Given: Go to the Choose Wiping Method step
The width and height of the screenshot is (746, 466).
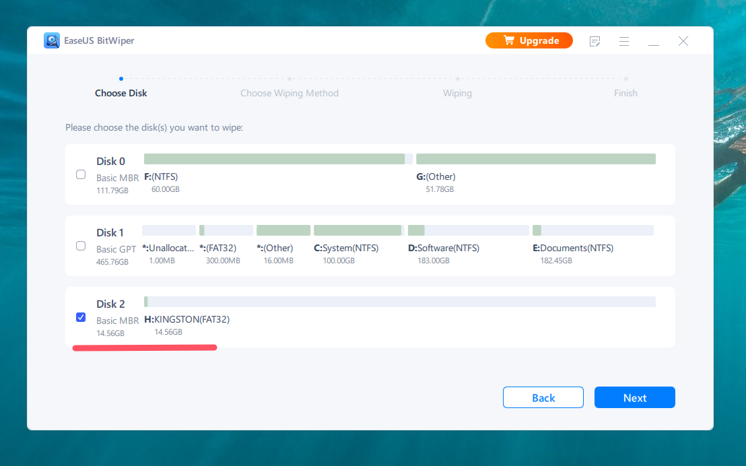Looking at the screenshot, I should click(290, 94).
